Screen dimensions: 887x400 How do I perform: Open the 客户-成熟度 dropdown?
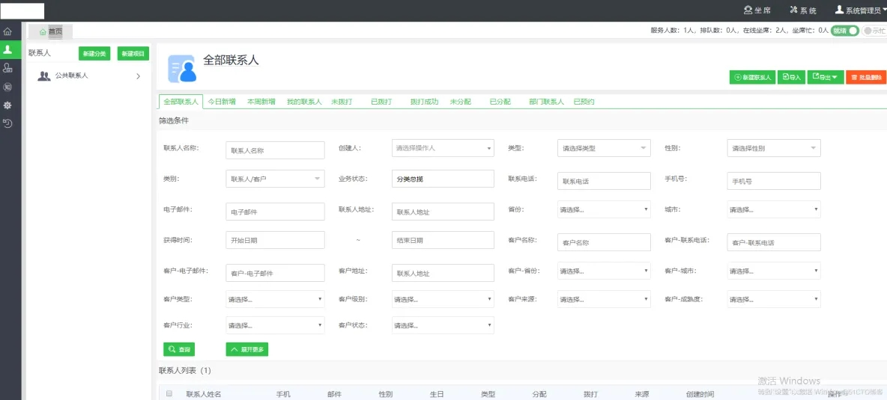(774, 299)
